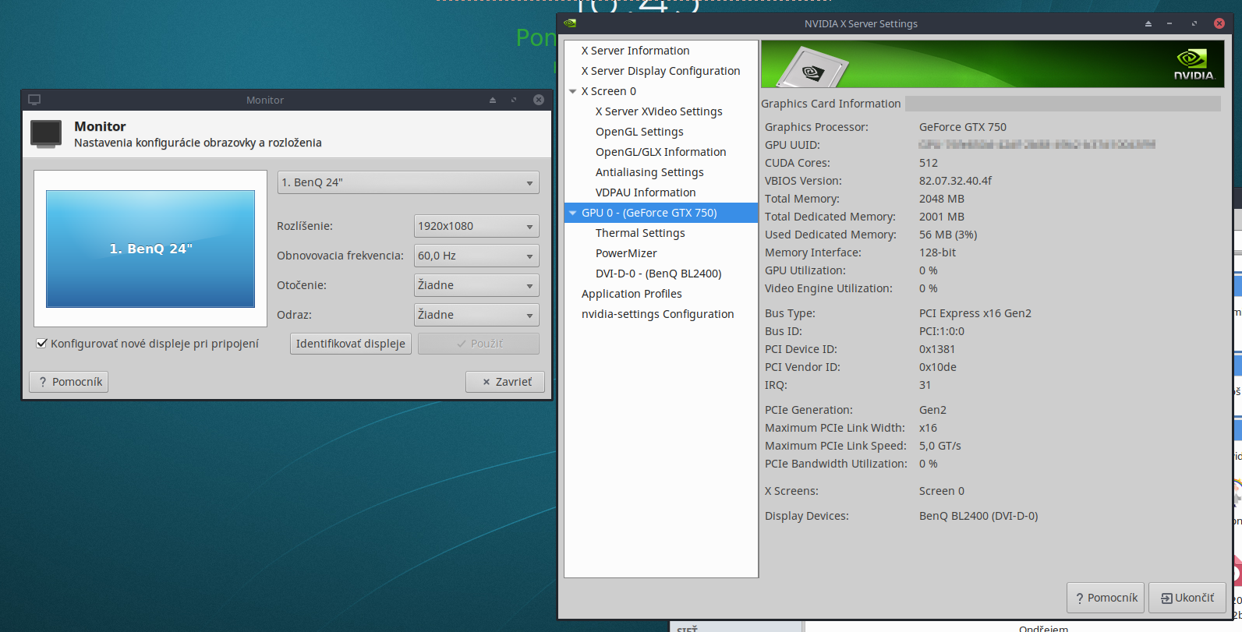The width and height of the screenshot is (1242, 632).
Task: Roll up the NVIDIA X Server Settings window
Action: (1148, 24)
